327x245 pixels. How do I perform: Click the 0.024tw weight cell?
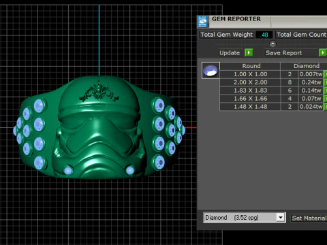(x=311, y=107)
